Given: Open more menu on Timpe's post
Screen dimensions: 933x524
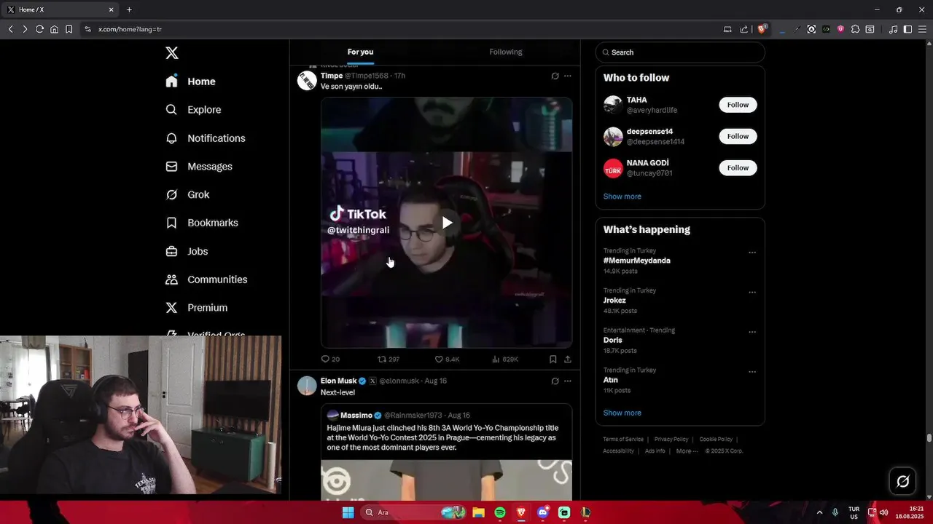Looking at the screenshot, I should [568, 76].
